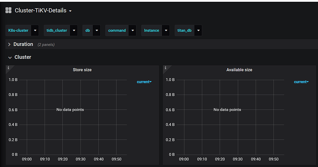Viewport: 318px width, 167px height.
Task: Click the Duration row title
Action: click(x=23, y=44)
